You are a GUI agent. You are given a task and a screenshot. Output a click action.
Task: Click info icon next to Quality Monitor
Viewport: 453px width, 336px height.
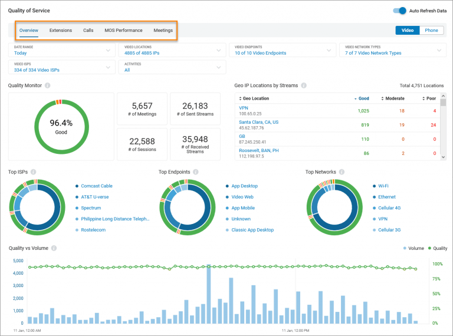coord(47,85)
